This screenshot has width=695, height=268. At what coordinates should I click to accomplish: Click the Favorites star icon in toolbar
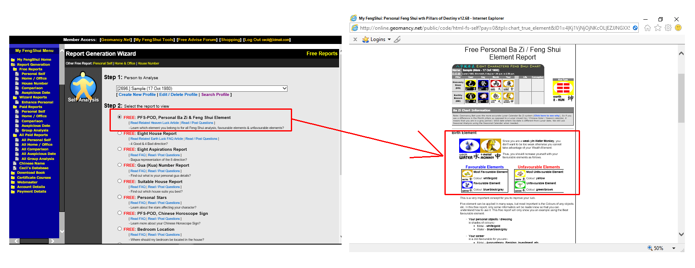658,28
